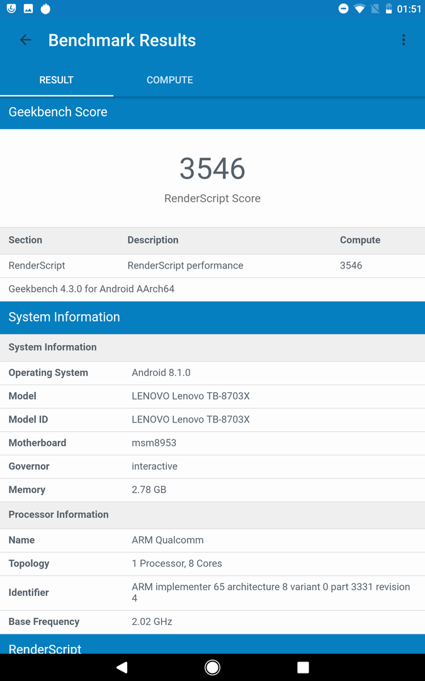The height and width of the screenshot is (681, 425).
Task: Tap the Geekbench Score header
Action: (x=213, y=112)
